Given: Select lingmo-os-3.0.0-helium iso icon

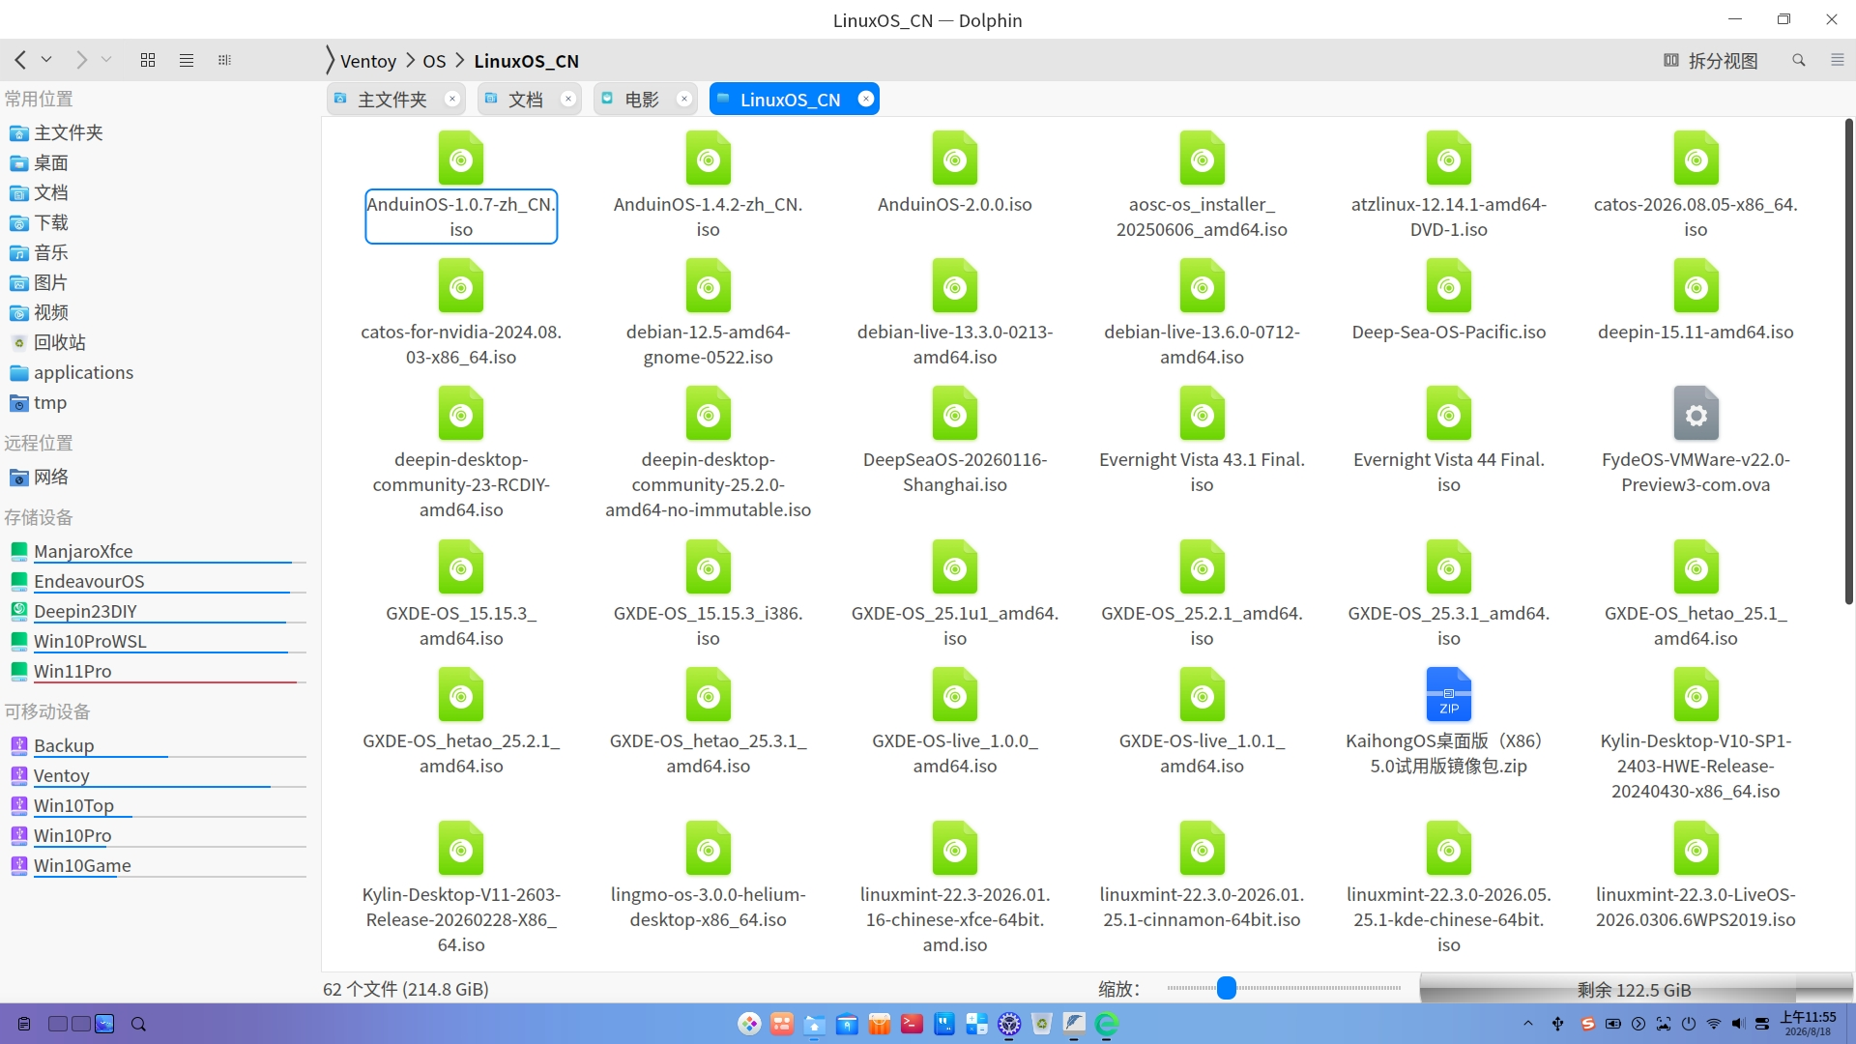Looking at the screenshot, I should [x=708, y=849].
